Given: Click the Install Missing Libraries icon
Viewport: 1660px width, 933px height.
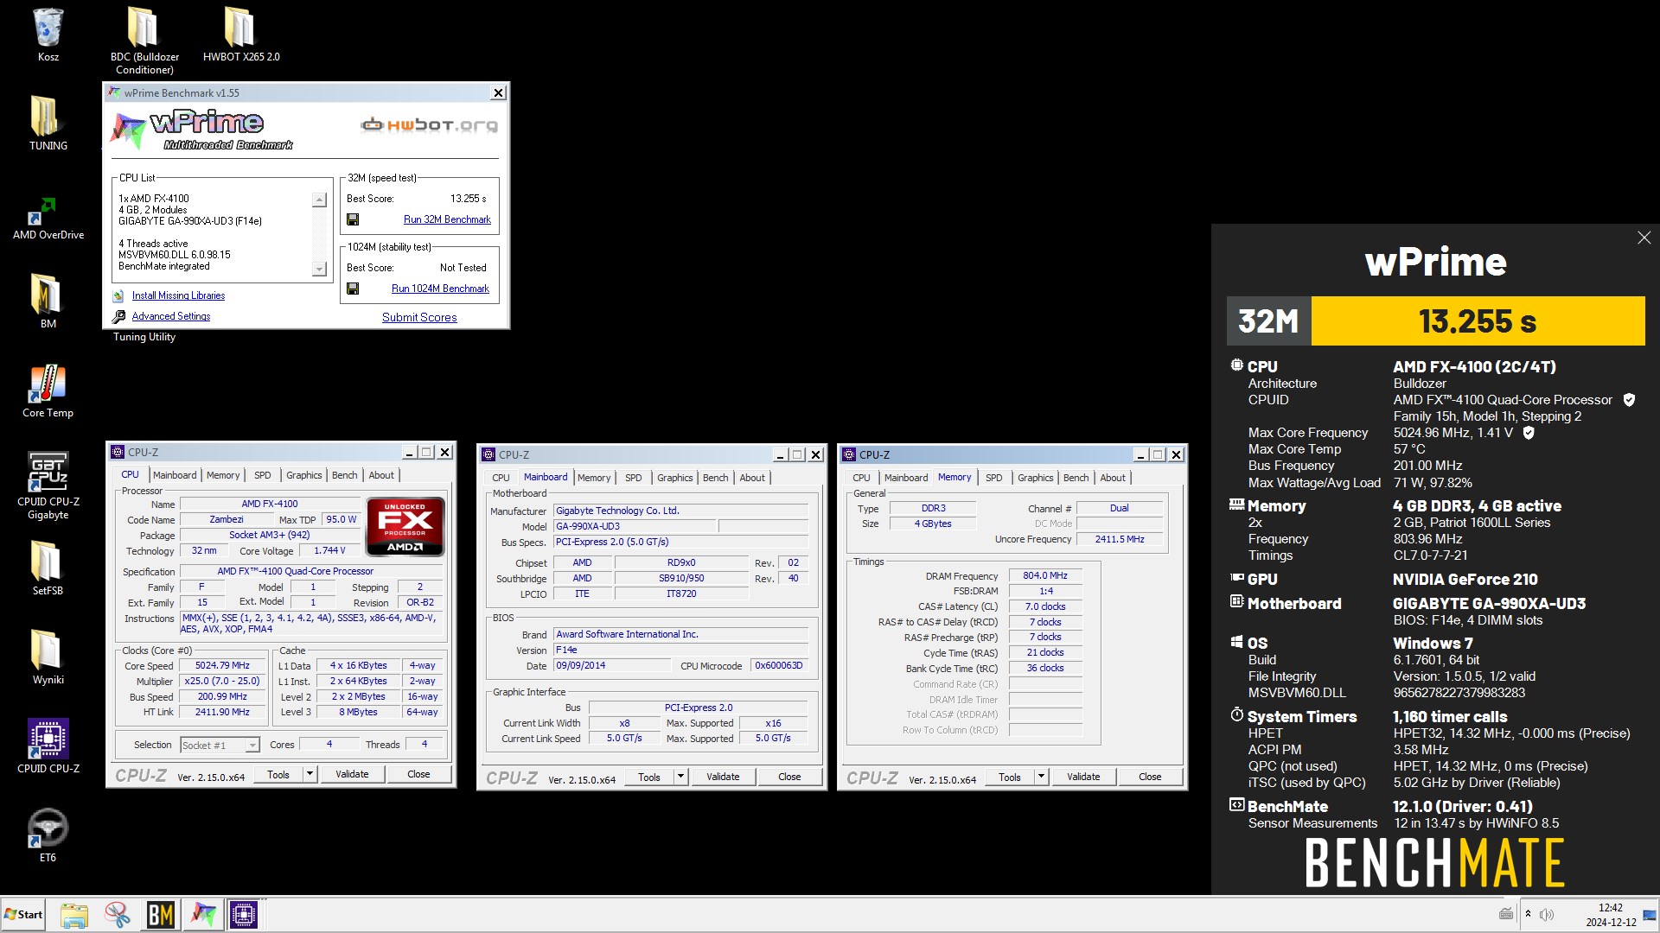Looking at the screenshot, I should point(118,295).
